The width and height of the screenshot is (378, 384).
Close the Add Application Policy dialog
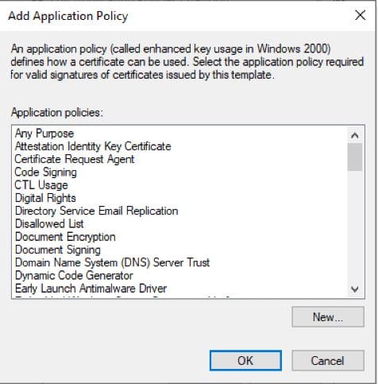point(361,15)
